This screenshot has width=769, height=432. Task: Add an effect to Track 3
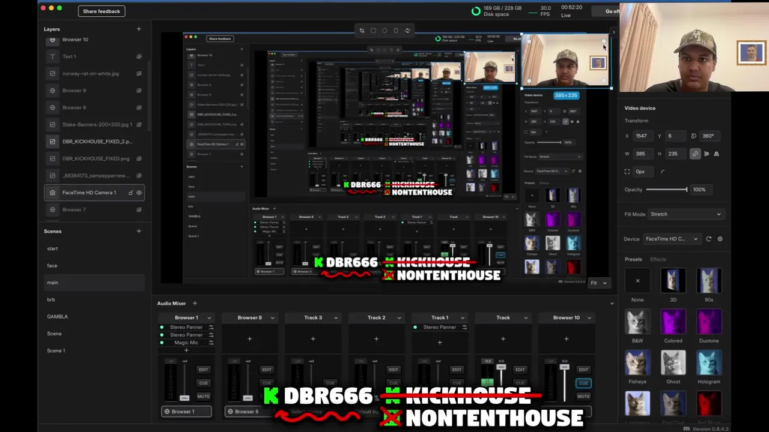click(313, 339)
